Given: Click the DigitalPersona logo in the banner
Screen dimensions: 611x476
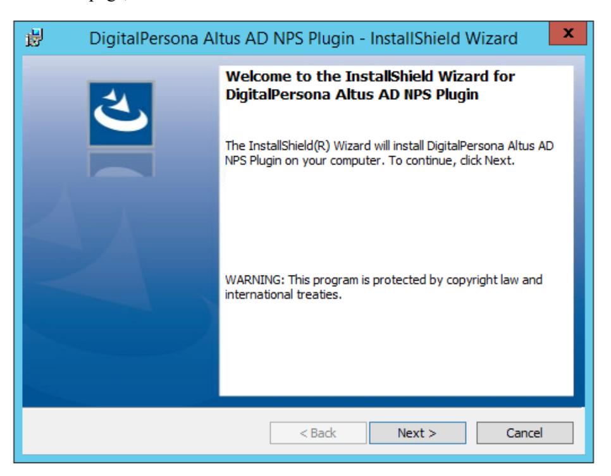Looking at the screenshot, I should (x=121, y=114).
